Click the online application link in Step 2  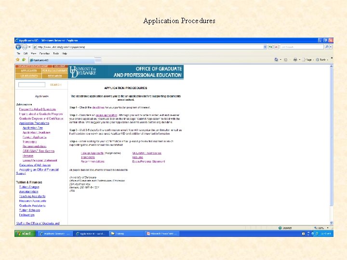pos(107,115)
